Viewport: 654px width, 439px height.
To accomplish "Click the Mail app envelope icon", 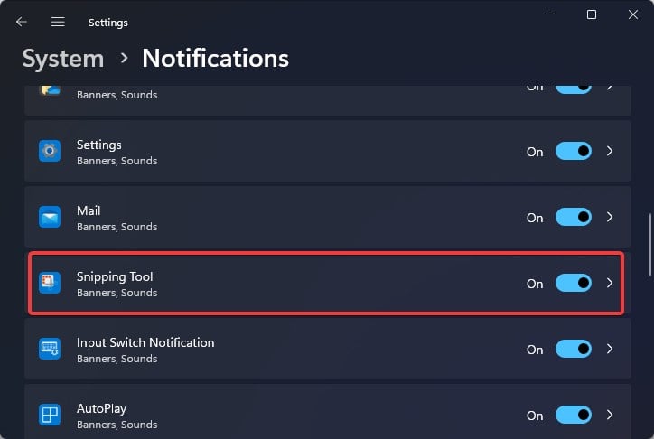I will (x=49, y=218).
